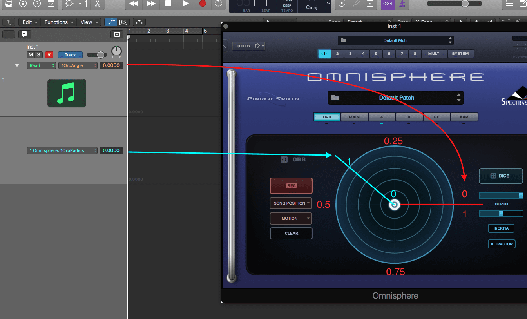Open the Toolbar toggle icon
The image size is (527, 319).
[x=51, y=4]
